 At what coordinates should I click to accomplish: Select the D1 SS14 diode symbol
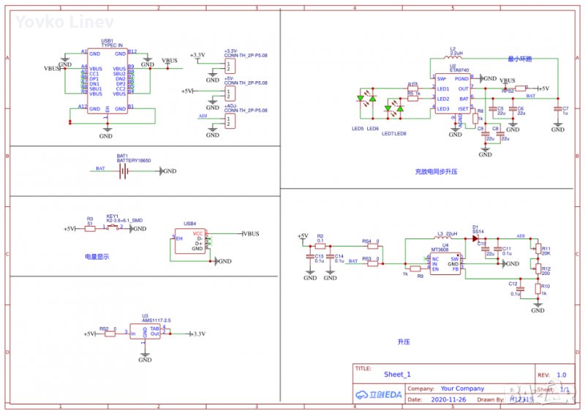click(x=475, y=238)
